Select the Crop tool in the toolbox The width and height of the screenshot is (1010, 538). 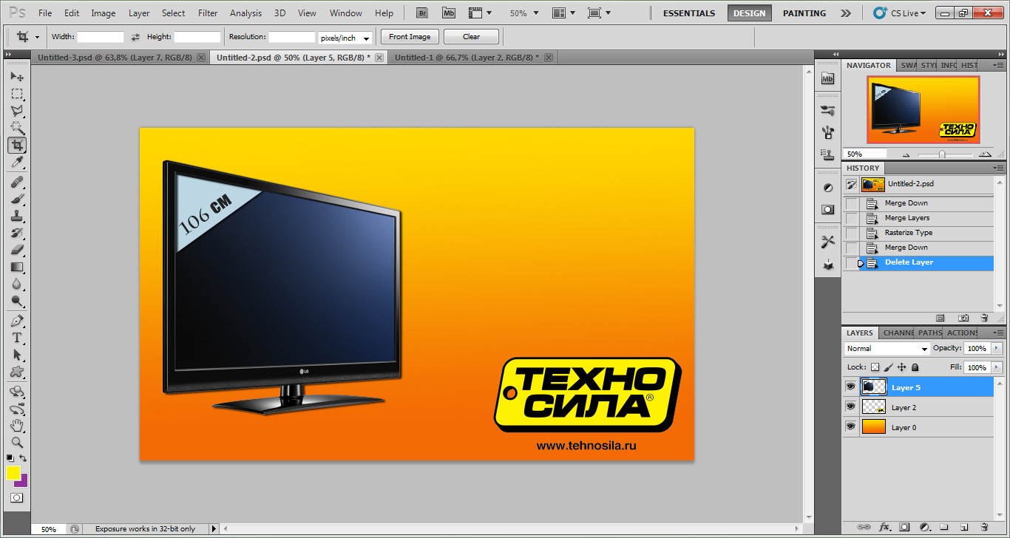pyautogui.click(x=16, y=145)
